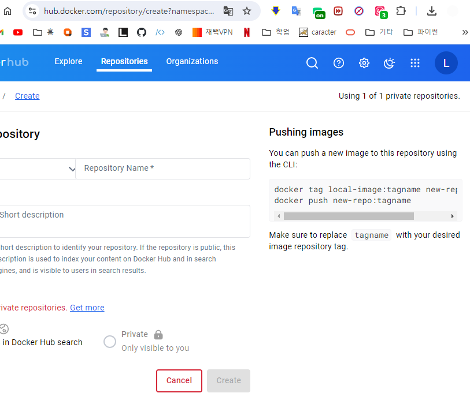
Task: Toggle dark mode with moon icon
Action: [x=390, y=63]
